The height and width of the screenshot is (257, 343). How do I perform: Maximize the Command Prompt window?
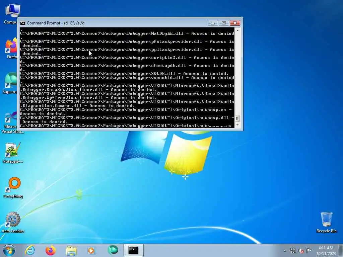224,23
